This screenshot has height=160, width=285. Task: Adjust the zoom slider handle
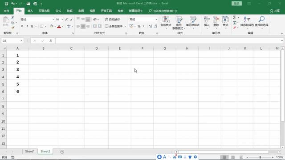coord(260,157)
